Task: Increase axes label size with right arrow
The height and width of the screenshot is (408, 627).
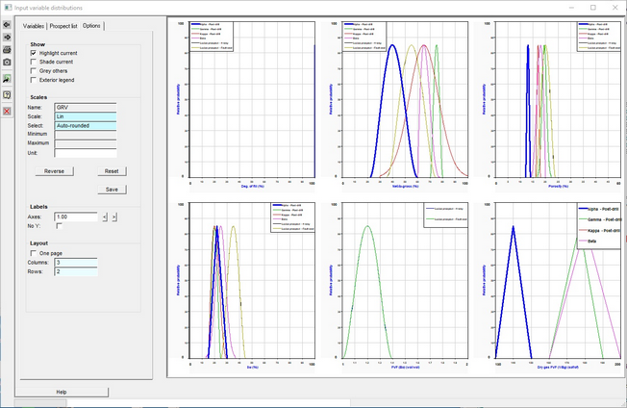Action: 113,217
